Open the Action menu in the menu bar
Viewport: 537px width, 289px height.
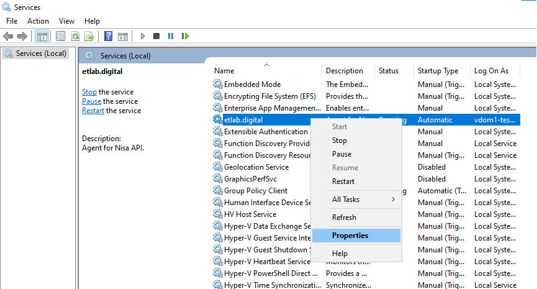coord(38,21)
